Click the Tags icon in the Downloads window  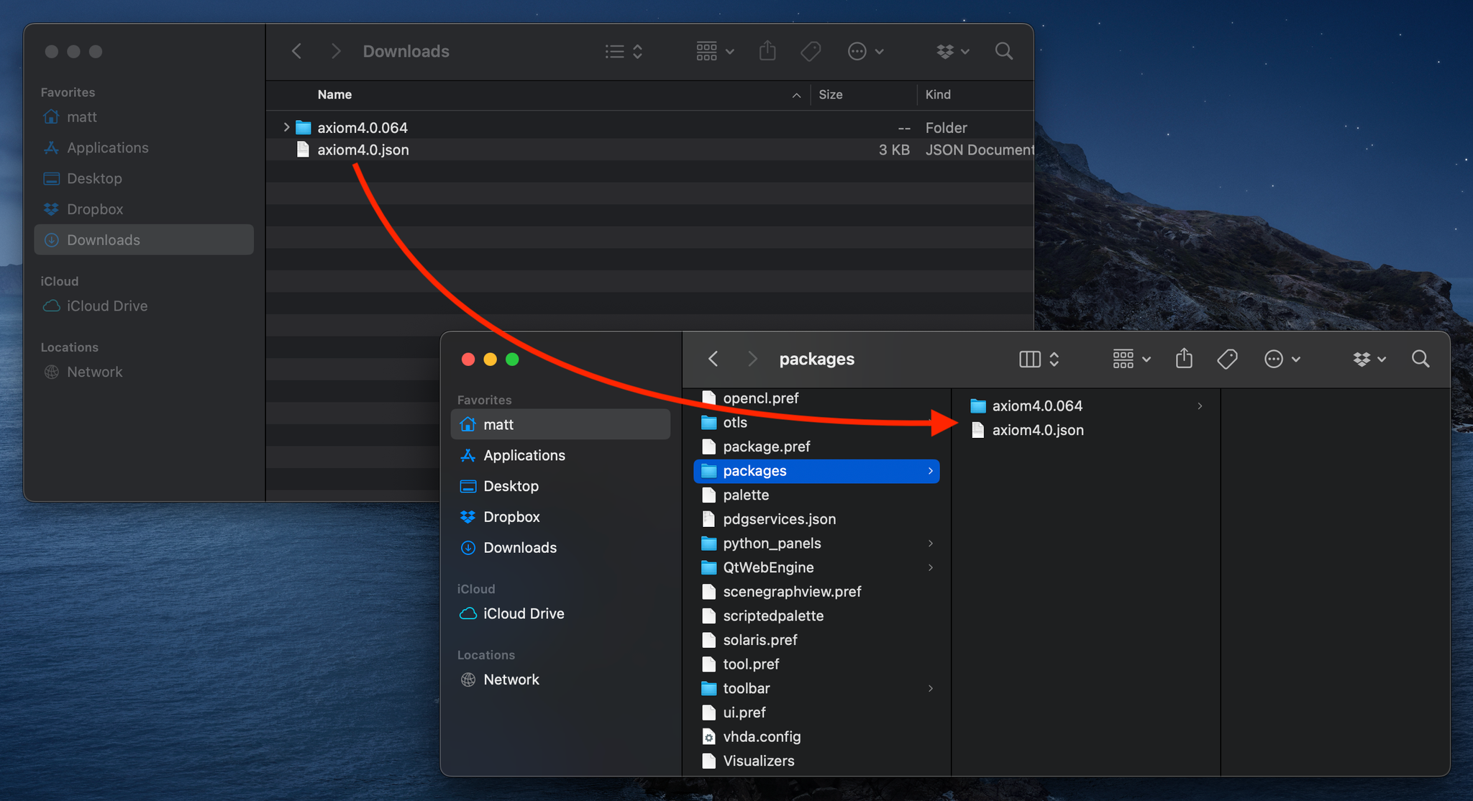(811, 51)
